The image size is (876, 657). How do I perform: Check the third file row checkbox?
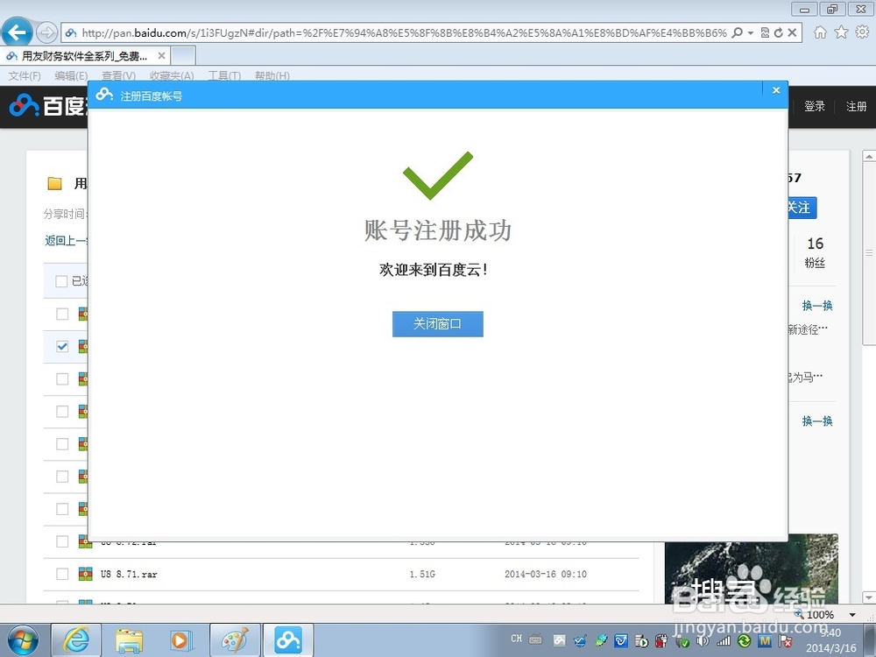pyautogui.click(x=62, y=378)
